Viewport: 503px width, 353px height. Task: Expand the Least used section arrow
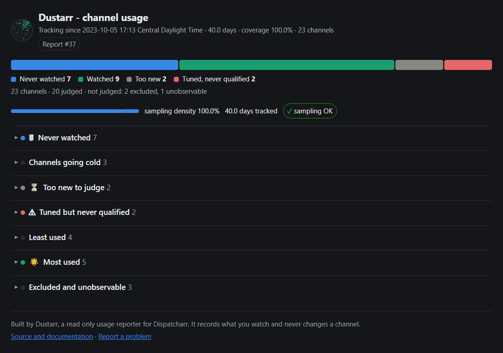[x=16, y=237]
